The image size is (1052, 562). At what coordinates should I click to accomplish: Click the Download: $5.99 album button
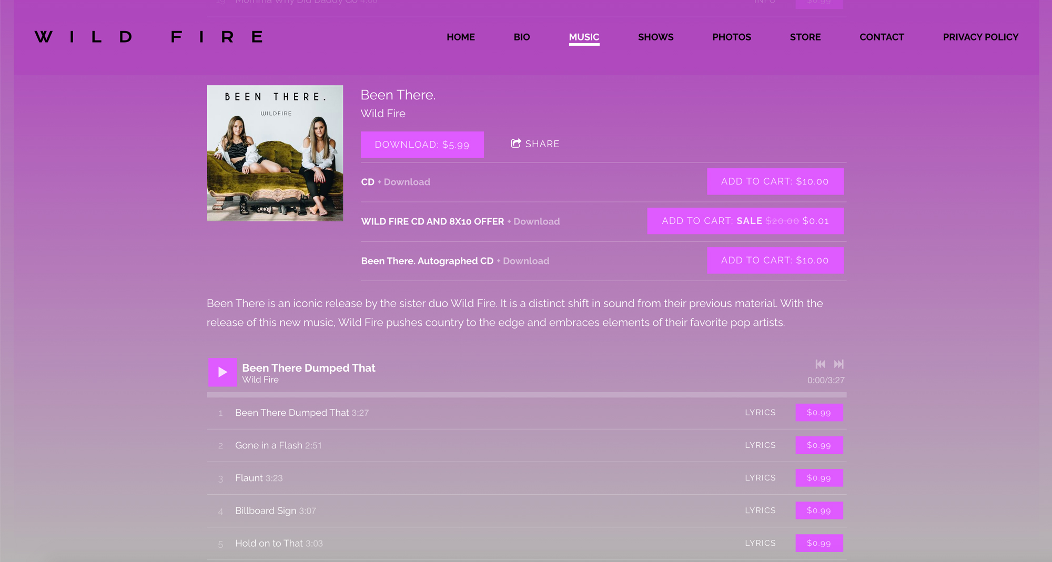pos(422,145)
